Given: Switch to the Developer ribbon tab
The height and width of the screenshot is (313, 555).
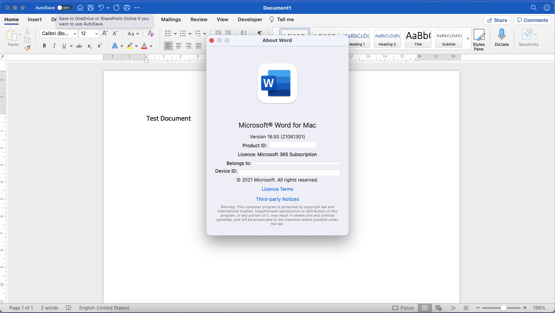Looking at the screenshot, I should coord(250,20).
